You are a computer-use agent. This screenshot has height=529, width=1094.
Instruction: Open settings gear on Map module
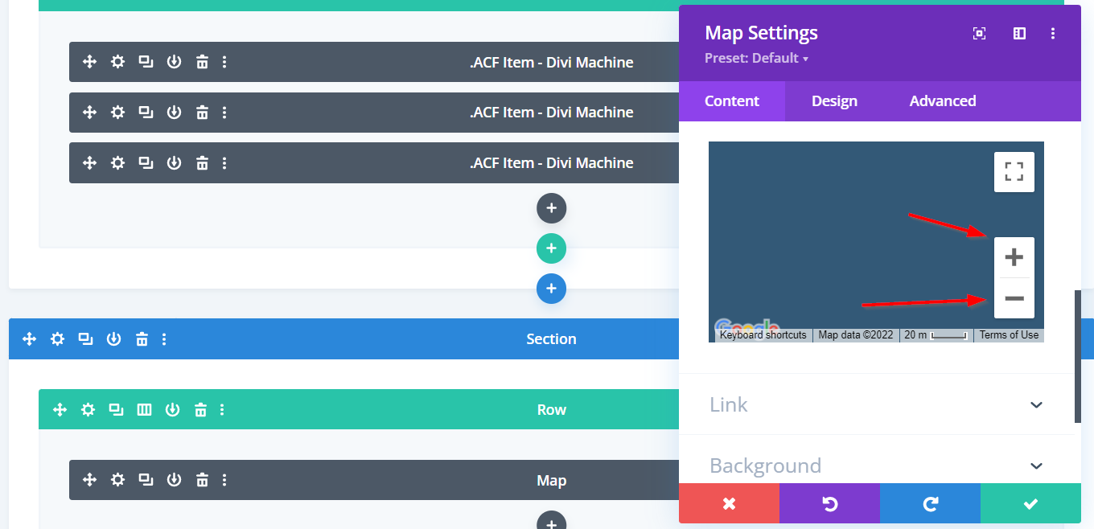(x=117, y=480)
